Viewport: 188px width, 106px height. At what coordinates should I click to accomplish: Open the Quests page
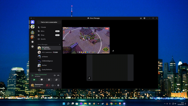(49, 39)
